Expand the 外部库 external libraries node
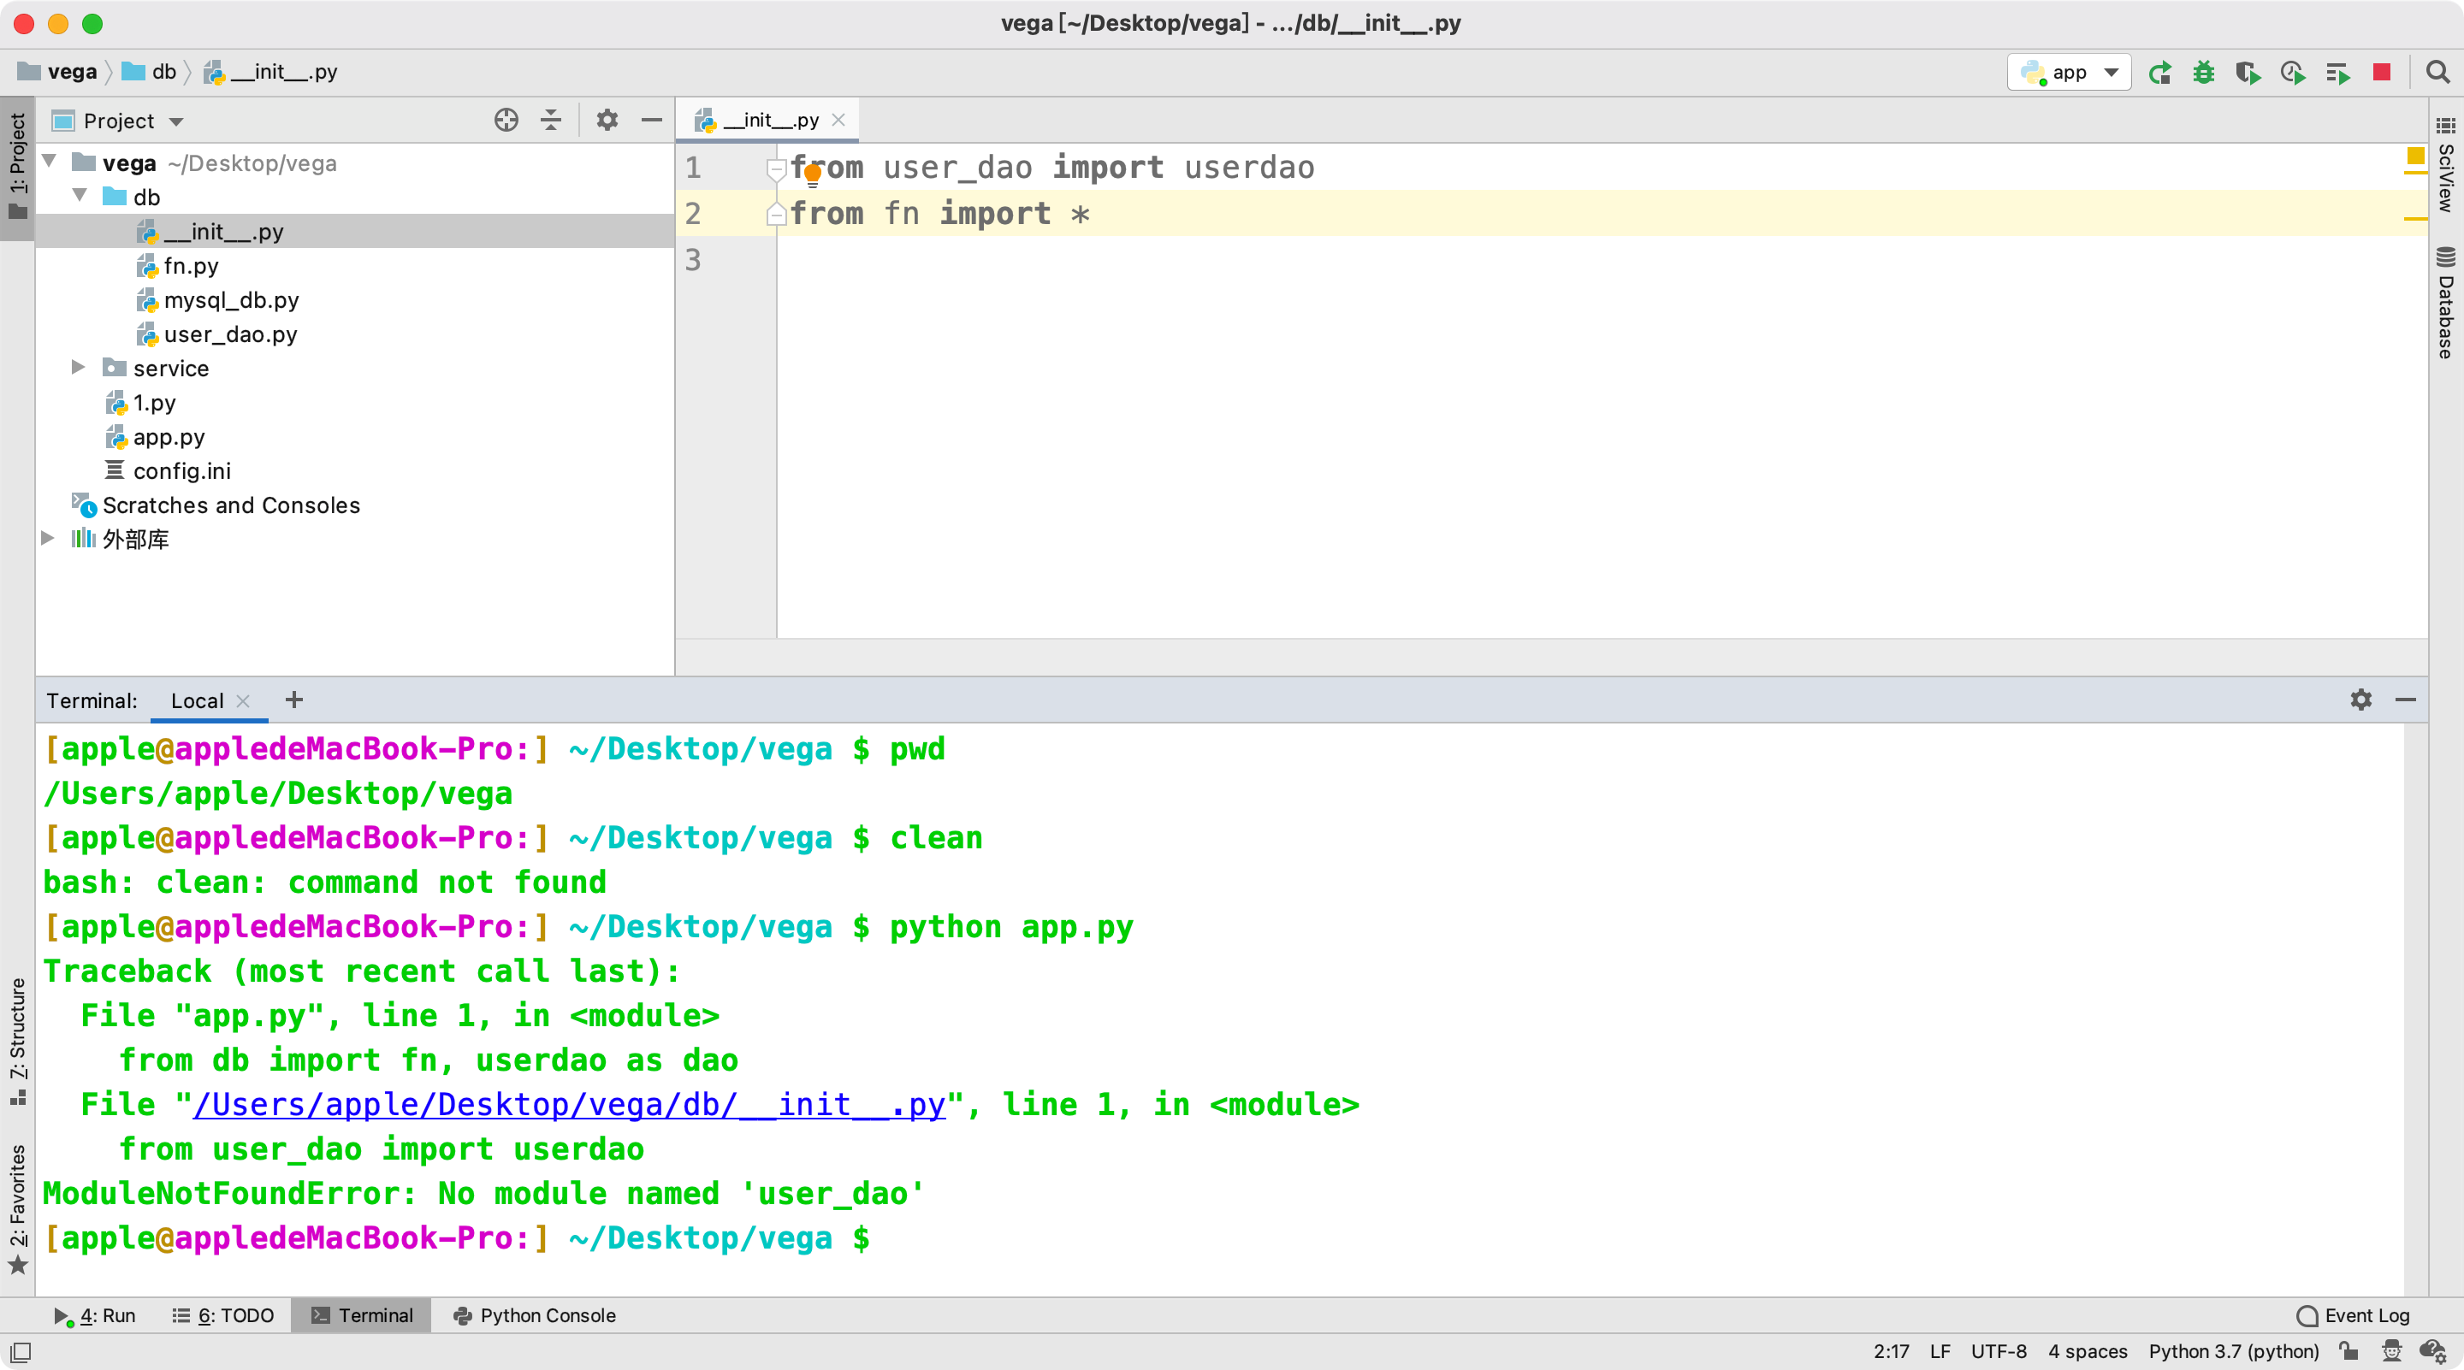 point(48,538)
